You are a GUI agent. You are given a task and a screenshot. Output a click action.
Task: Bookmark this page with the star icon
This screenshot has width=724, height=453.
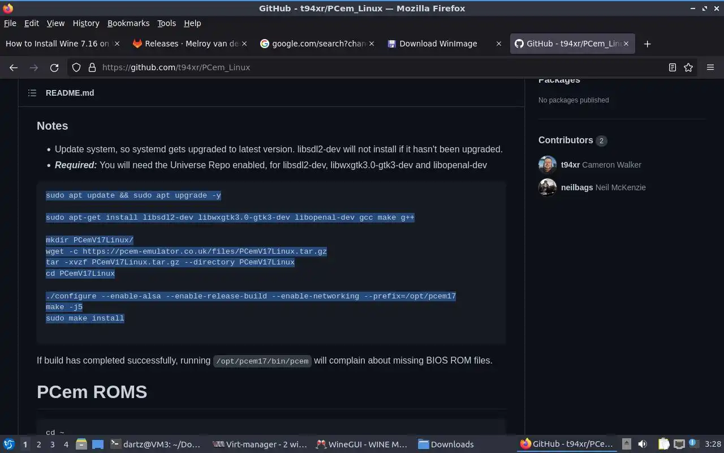coord(688,67)
